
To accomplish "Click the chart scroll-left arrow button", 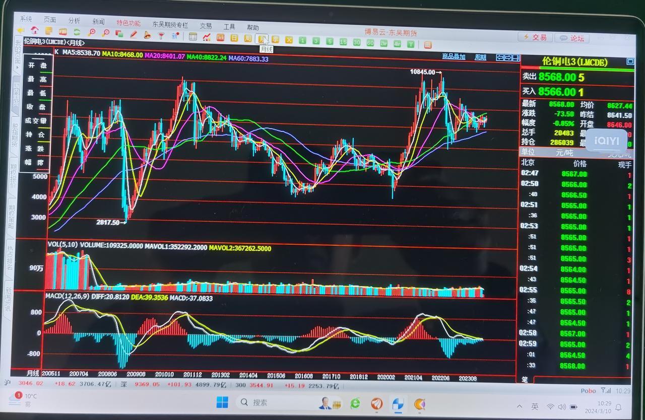I will 500,57.
